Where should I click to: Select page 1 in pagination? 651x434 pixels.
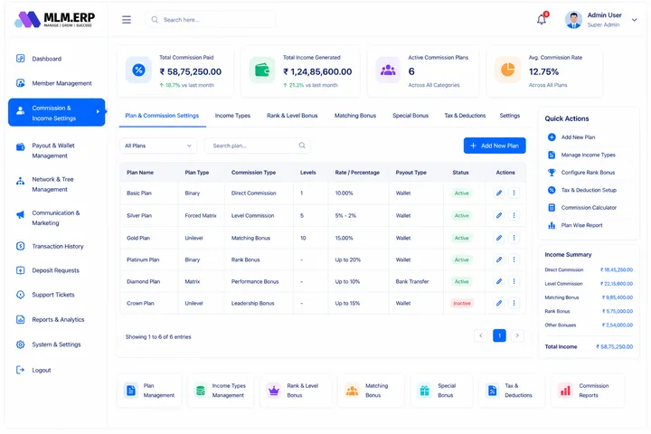pos(499,335)
